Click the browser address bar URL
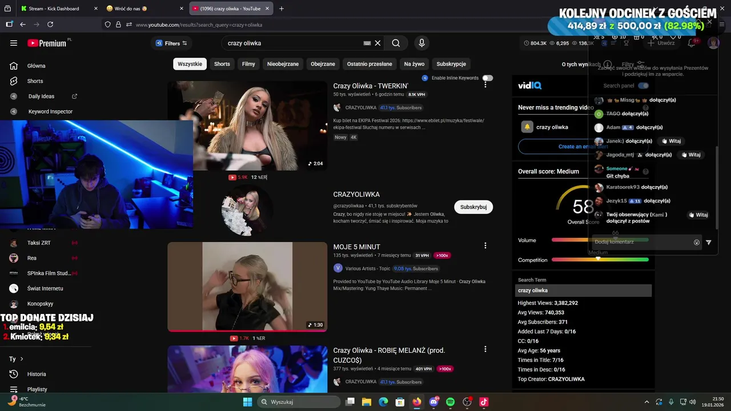This screenshot has width=731, height=411. point(199,25)
